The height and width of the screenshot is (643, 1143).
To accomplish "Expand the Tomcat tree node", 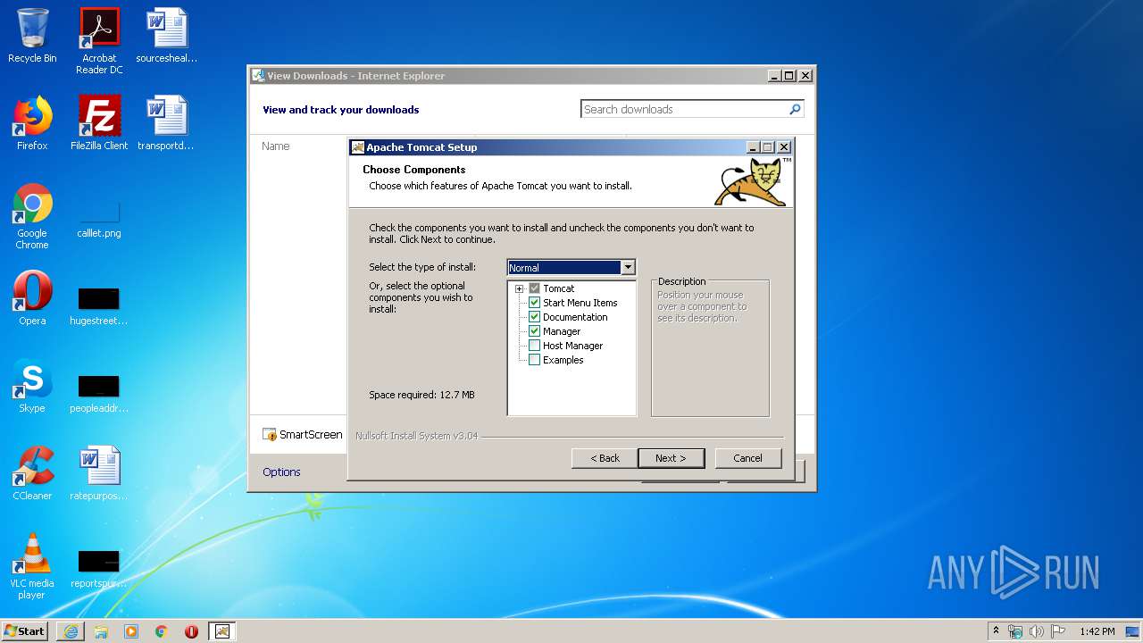I will pyautogui.click(x=520, y=288).
